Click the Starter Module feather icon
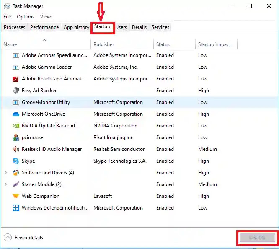279x249 pixels. click(x=16, y=184)
